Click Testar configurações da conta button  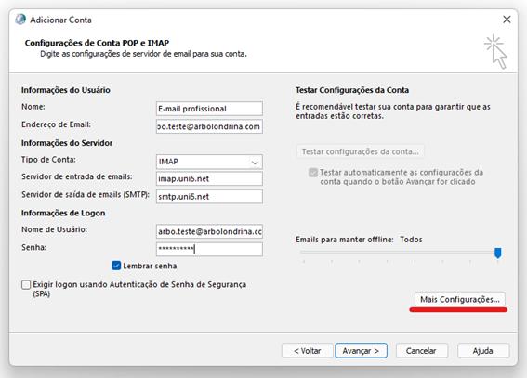[361, 151]
